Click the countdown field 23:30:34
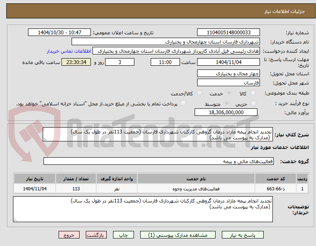This screenshot has height=246, width=316. (76, 62)
